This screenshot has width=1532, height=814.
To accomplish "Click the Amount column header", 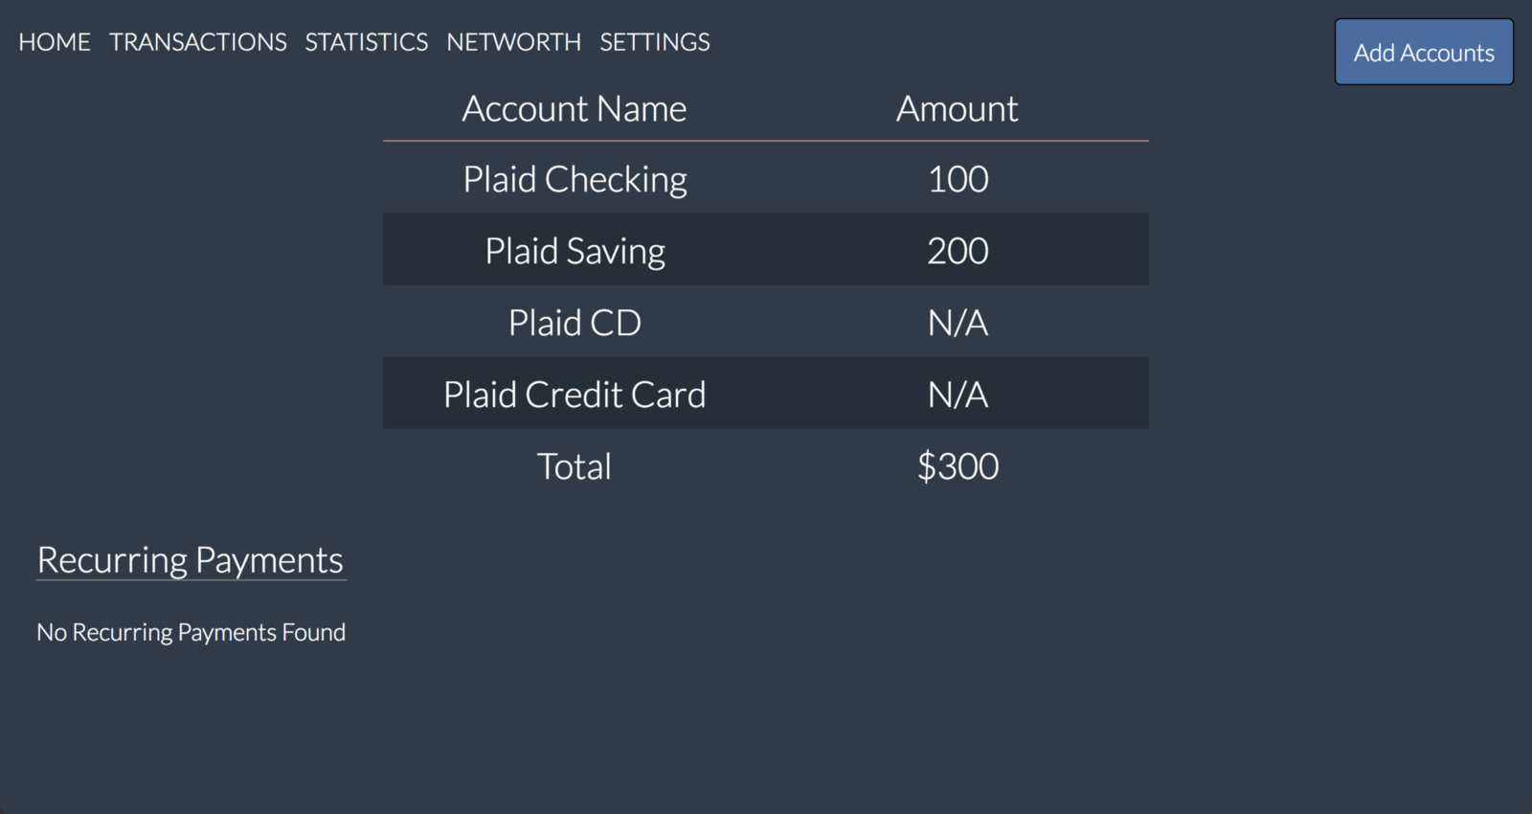I will [x=957, y=109].
